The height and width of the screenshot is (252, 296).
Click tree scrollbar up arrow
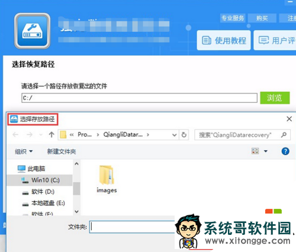76,164
